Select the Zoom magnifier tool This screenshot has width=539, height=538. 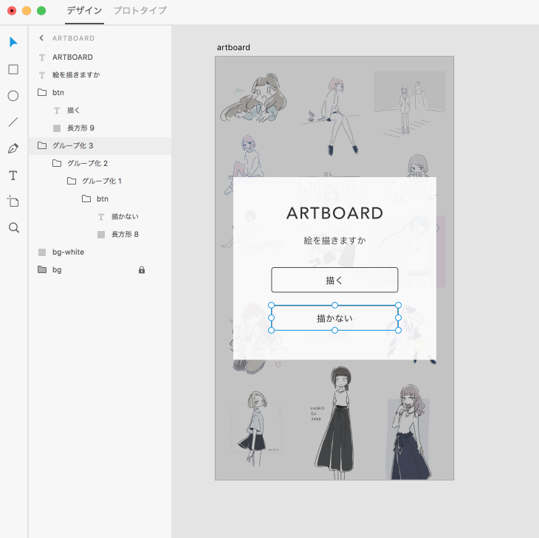point(14,228)
